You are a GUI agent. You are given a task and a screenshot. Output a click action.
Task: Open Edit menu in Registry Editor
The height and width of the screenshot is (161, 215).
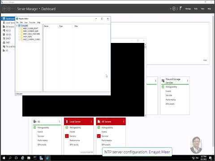[x=21, y=22]
